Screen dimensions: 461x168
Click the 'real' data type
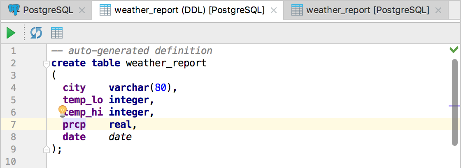(120, 125)
